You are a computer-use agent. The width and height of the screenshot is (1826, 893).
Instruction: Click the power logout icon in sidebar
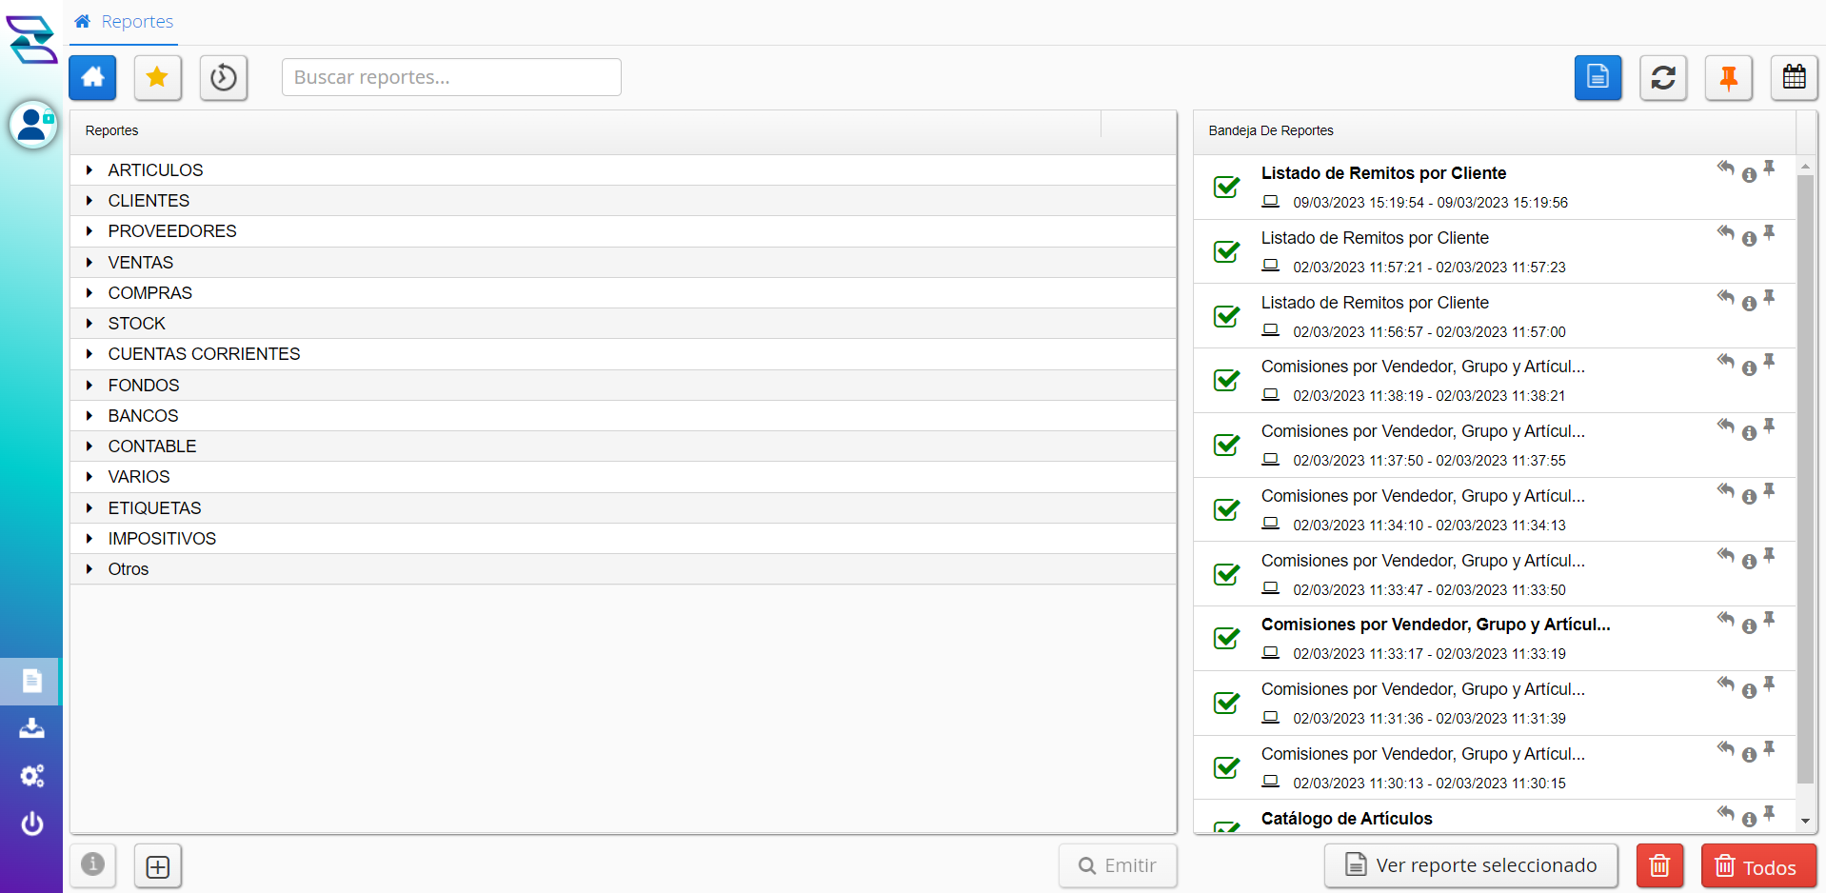[x=32, y=824]
